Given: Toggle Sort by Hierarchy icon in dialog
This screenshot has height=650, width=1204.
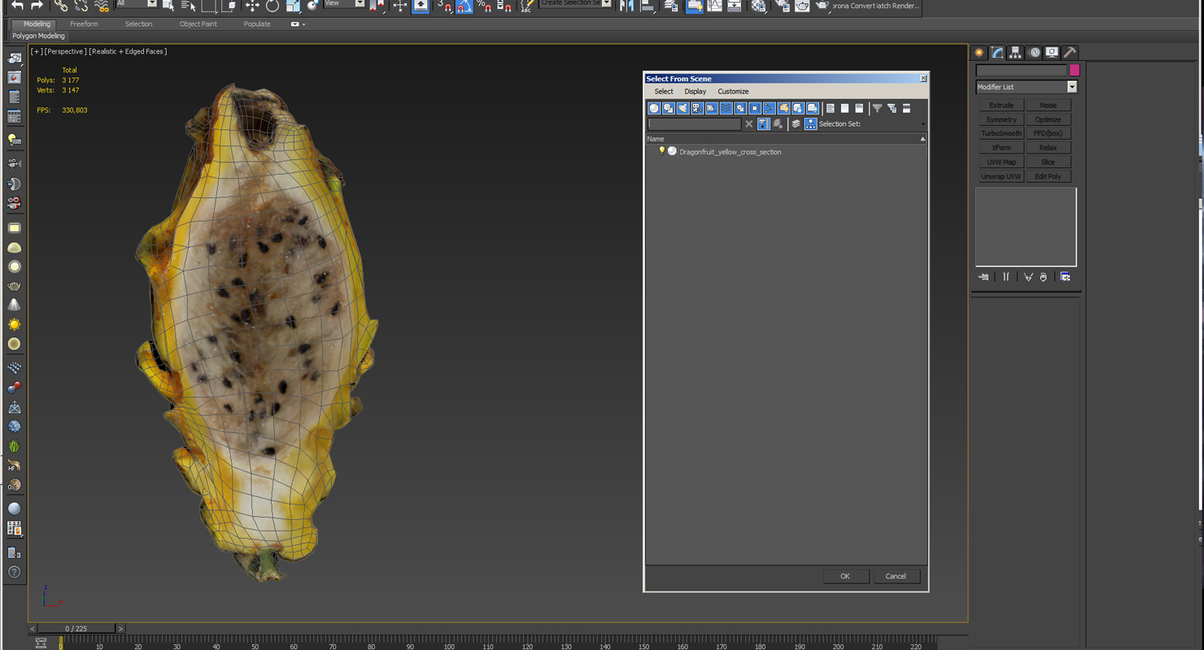Looking at the screenshot, I should click(x=810, y=124).
